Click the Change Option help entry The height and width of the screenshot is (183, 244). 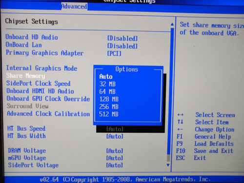[x=215, y=129]
